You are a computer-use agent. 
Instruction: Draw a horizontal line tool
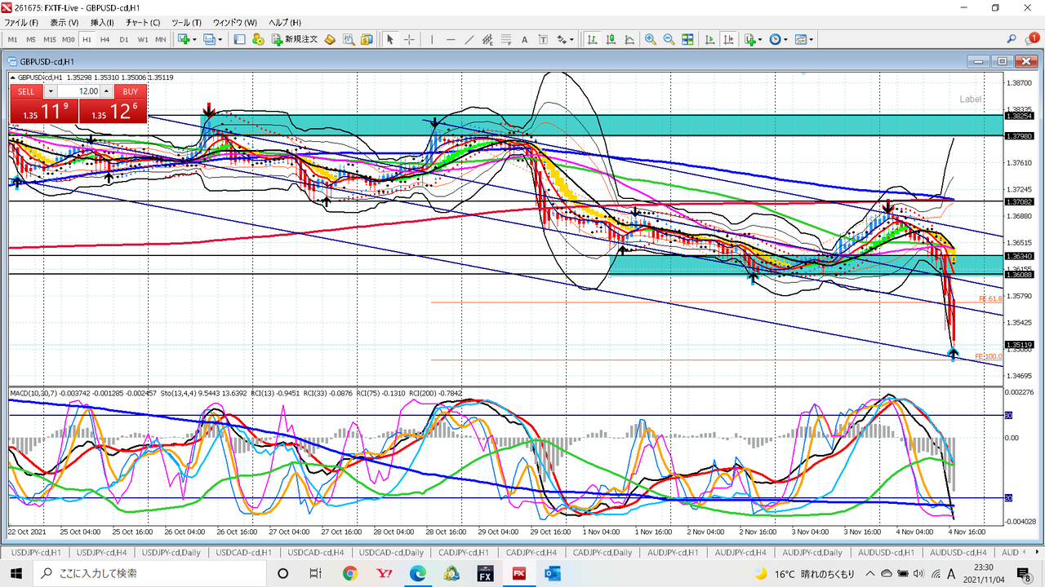tap(451, 39)
